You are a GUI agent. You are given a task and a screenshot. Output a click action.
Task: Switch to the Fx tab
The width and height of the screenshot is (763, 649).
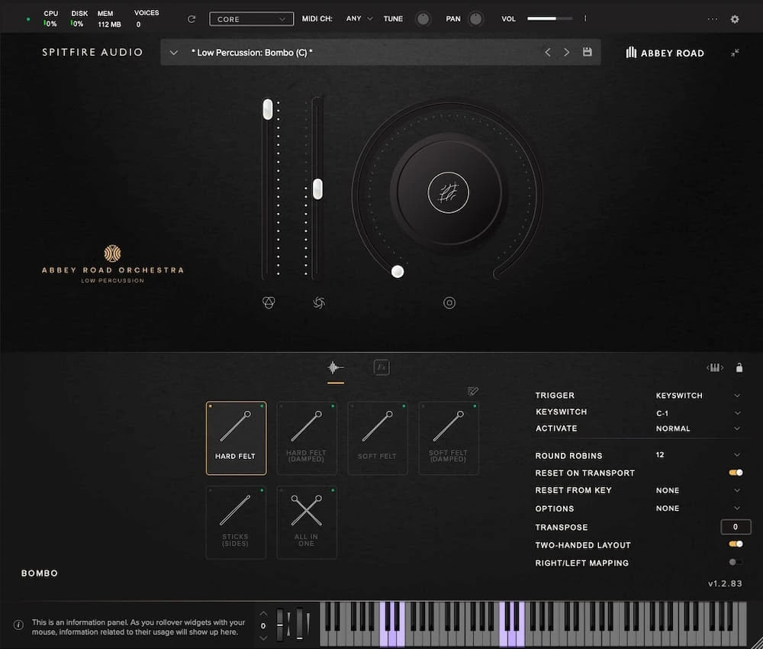pyautogui.click(x=381, y=368)
